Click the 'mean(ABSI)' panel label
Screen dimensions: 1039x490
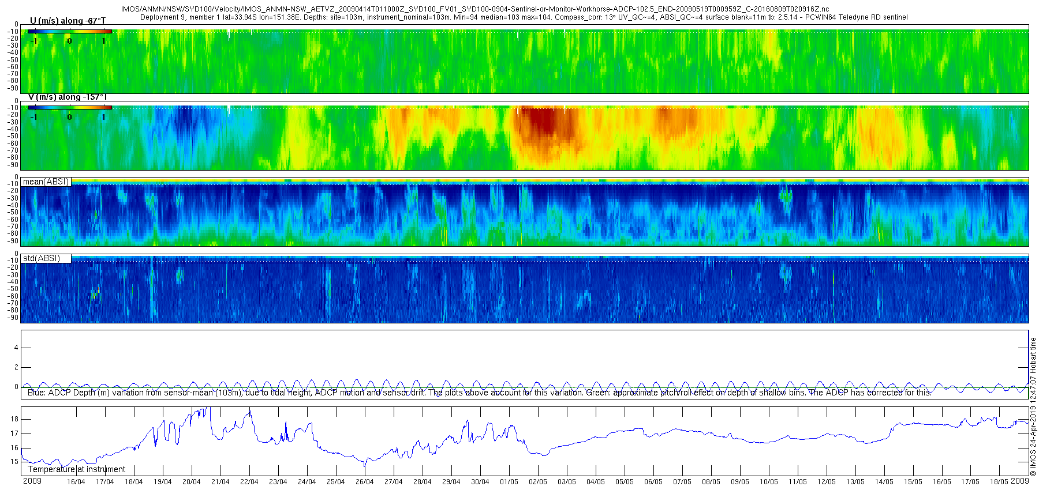pos(46,182)
